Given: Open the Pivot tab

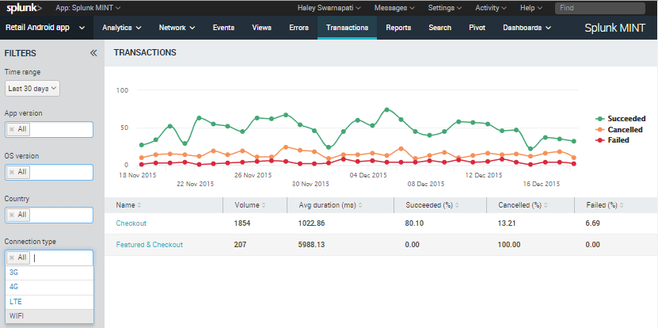Looking at the screenshot, I should tap(477, 28).
